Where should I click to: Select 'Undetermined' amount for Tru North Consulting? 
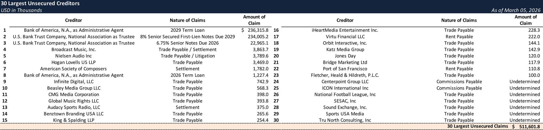point(525,120)
